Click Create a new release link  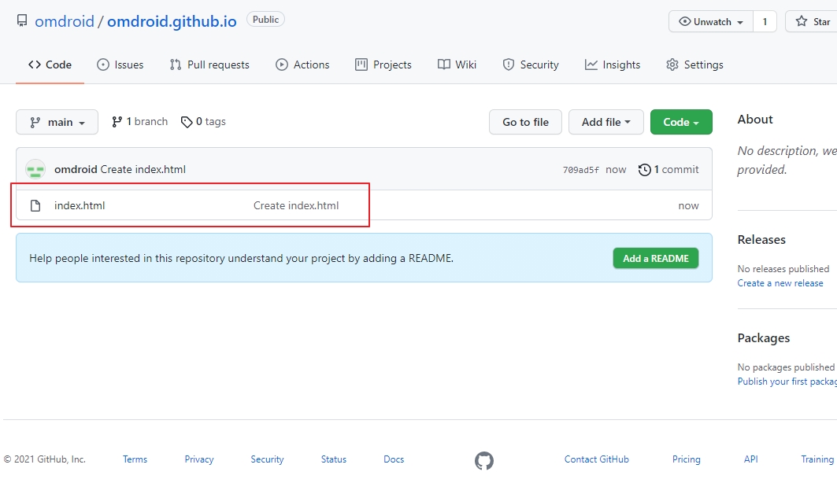(x=780, y=283)
